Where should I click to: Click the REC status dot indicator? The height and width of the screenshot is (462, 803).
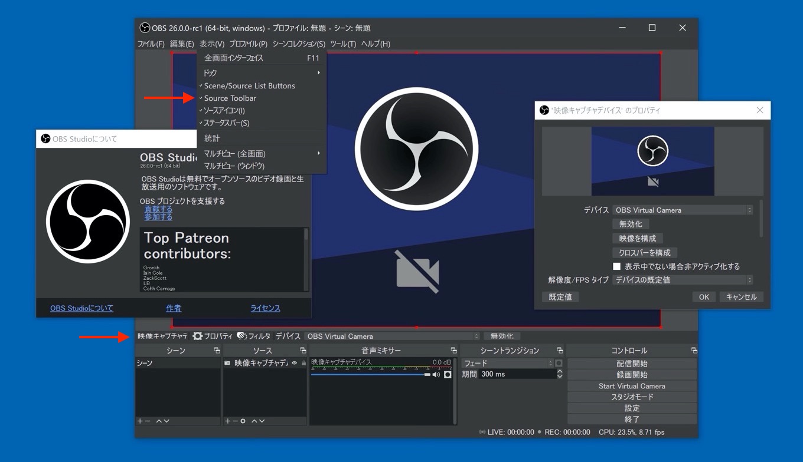(x=540, y=432)
